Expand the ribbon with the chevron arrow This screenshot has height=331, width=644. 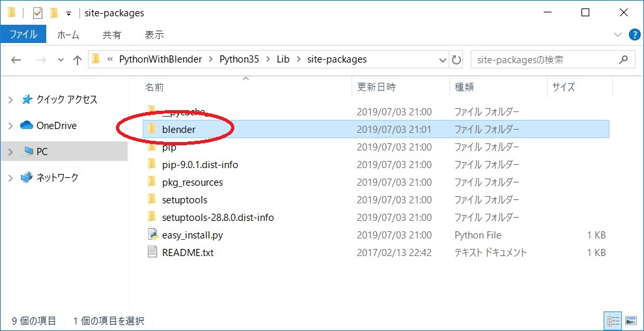coord(618,35)
